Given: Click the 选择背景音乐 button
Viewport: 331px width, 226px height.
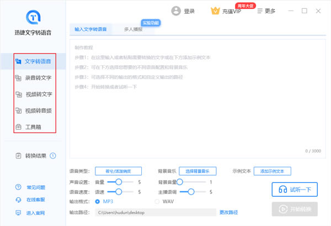Looking at the screenshot, I should (197, 171).
